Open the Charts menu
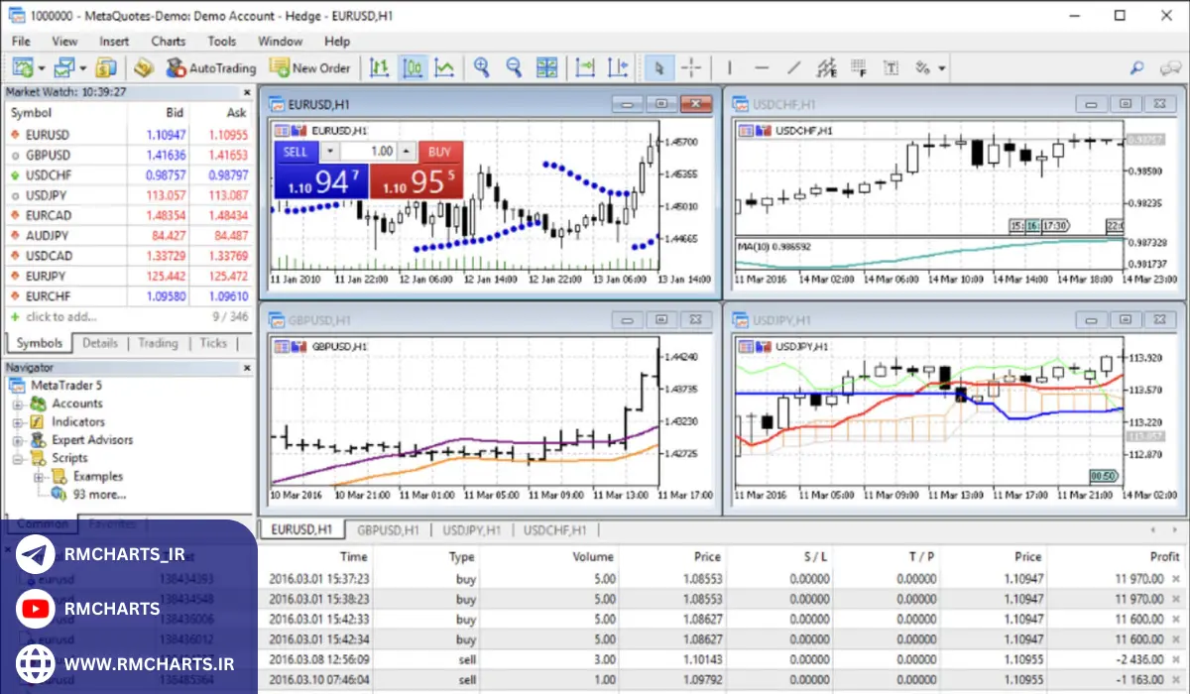Image resolution: width=1190 pixels, height=694 pixels. tap(168, 41)
